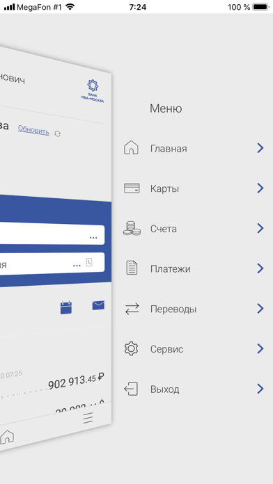Image resolution: width=273 pixels, height=484 pixels.
Task: Tap the three dots in upper white field
Action: [93, 238]
